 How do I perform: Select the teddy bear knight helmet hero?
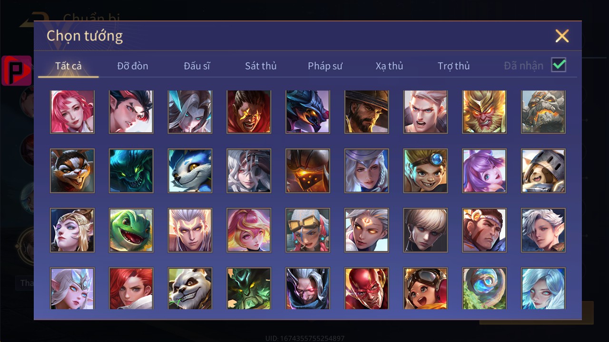click(543, 171)
